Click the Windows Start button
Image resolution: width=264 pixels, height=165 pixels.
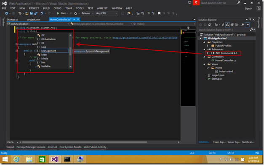(5, 159)
